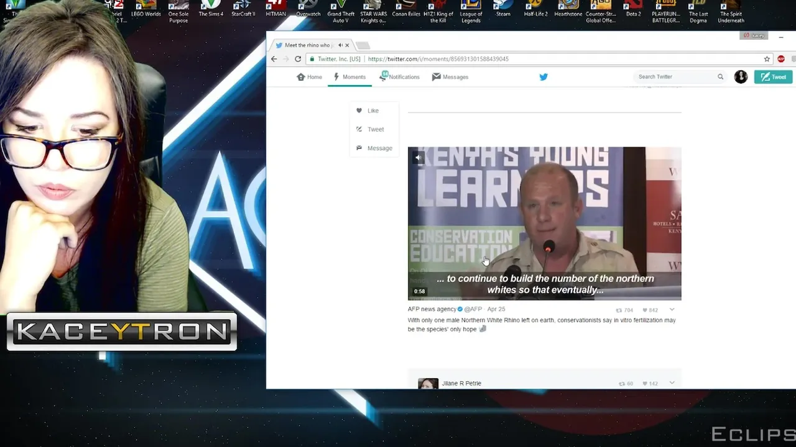796x447 pixels.
Task: Open Notifications tab
Action: click(x=400, y=77)
